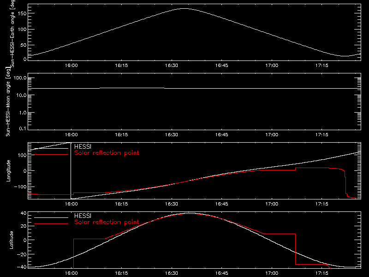Click 20 tick label on Latitude axis
The image size is (369, 277).
[24, 226]
